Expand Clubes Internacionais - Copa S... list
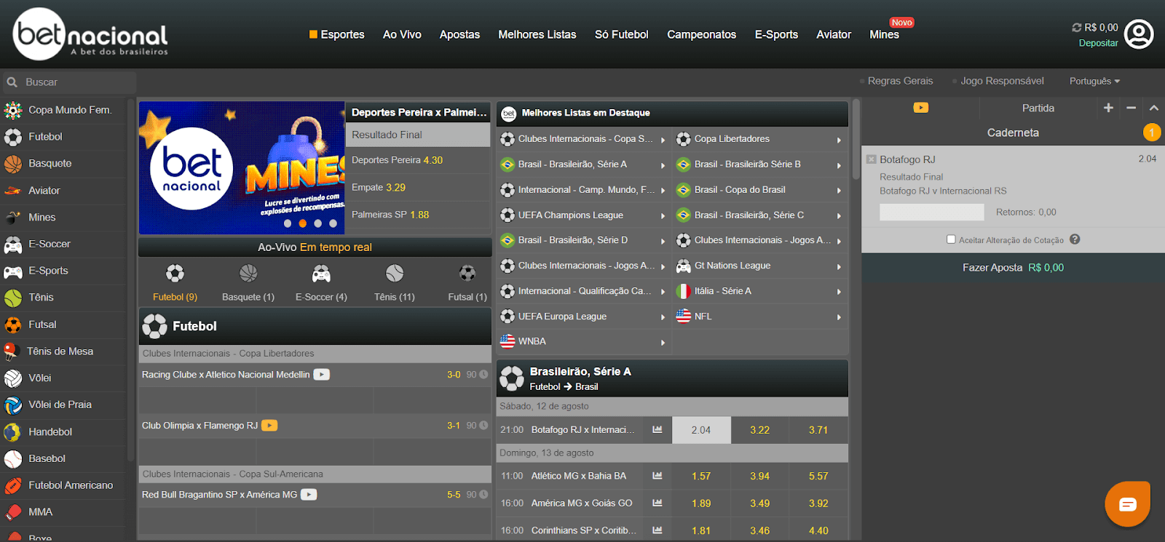The height and width of the screenshot is (542, 1165). (584, 139)
